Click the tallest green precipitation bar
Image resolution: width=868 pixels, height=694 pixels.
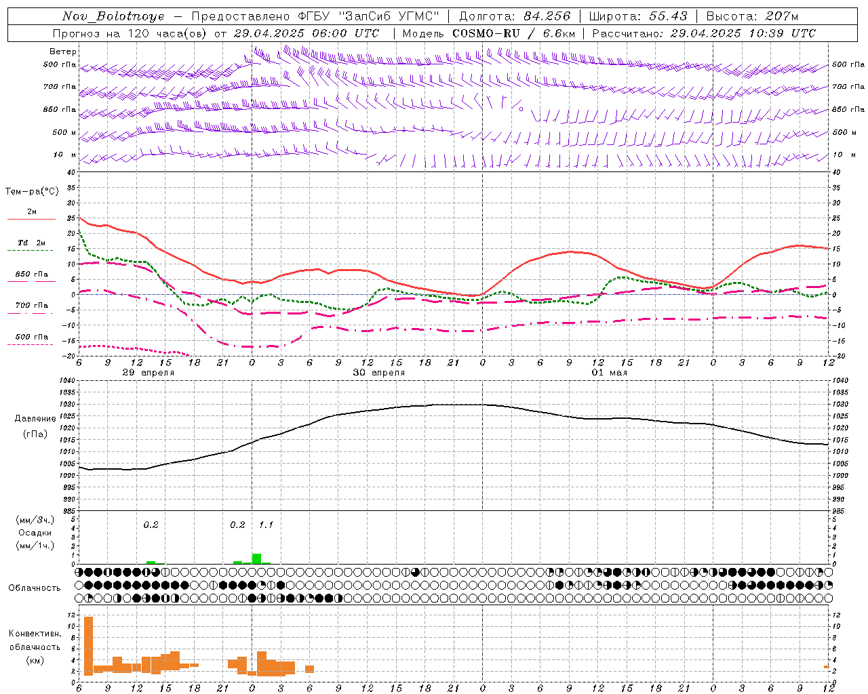click(x=256, y=558)
